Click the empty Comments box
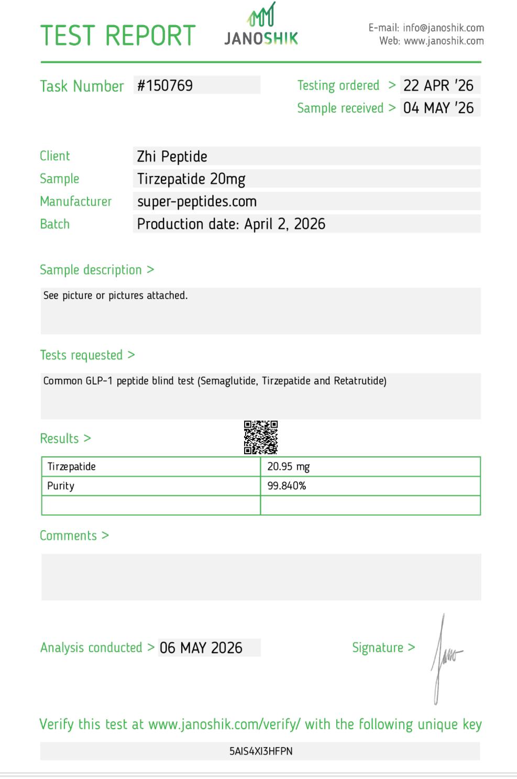This screenshot has height=779, width=517. pos(261,577)
